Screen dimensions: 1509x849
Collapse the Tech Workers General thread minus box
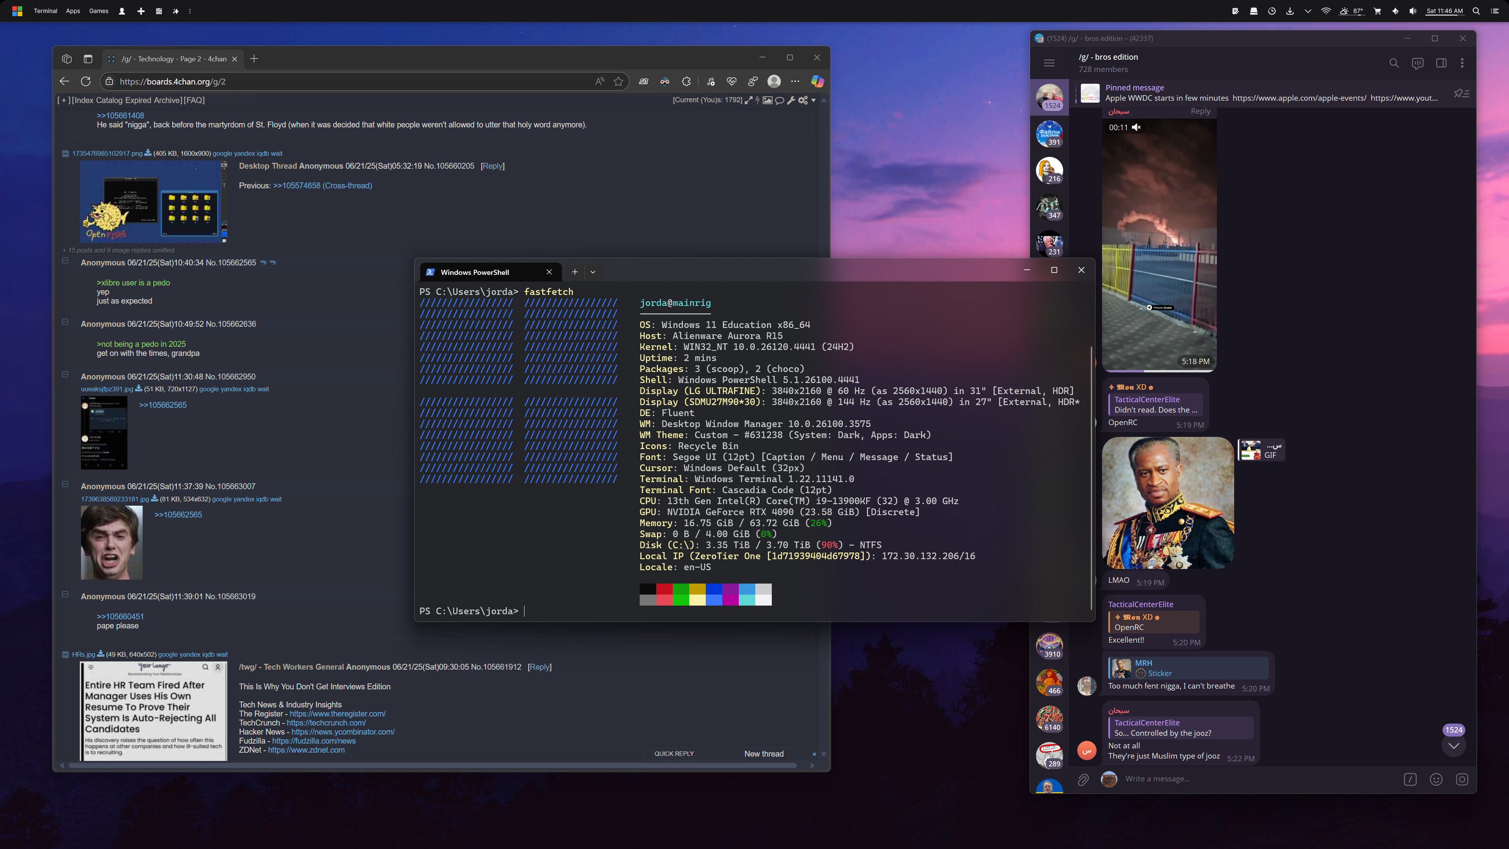[66, 654]
